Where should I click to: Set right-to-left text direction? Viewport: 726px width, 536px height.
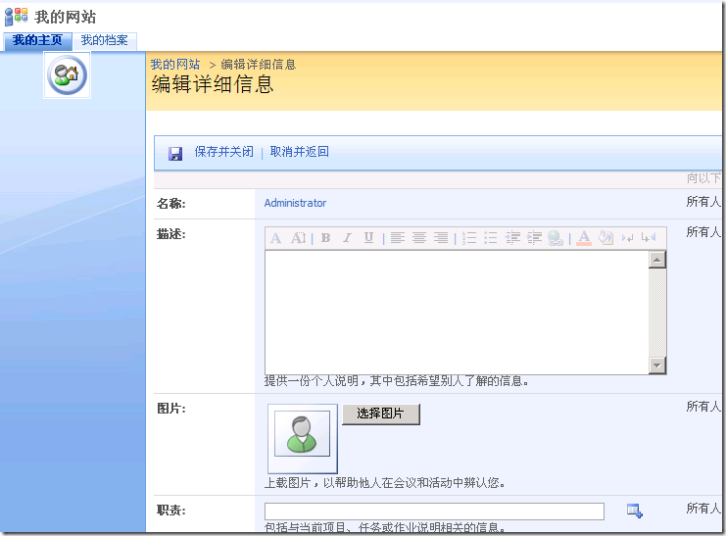(x=649, y=238)
